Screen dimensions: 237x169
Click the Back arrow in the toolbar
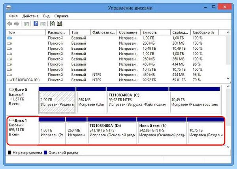click(9, 24)
